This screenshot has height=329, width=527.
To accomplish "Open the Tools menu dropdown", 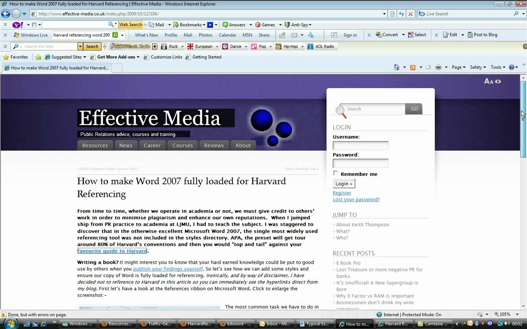I will click(498, 67).
